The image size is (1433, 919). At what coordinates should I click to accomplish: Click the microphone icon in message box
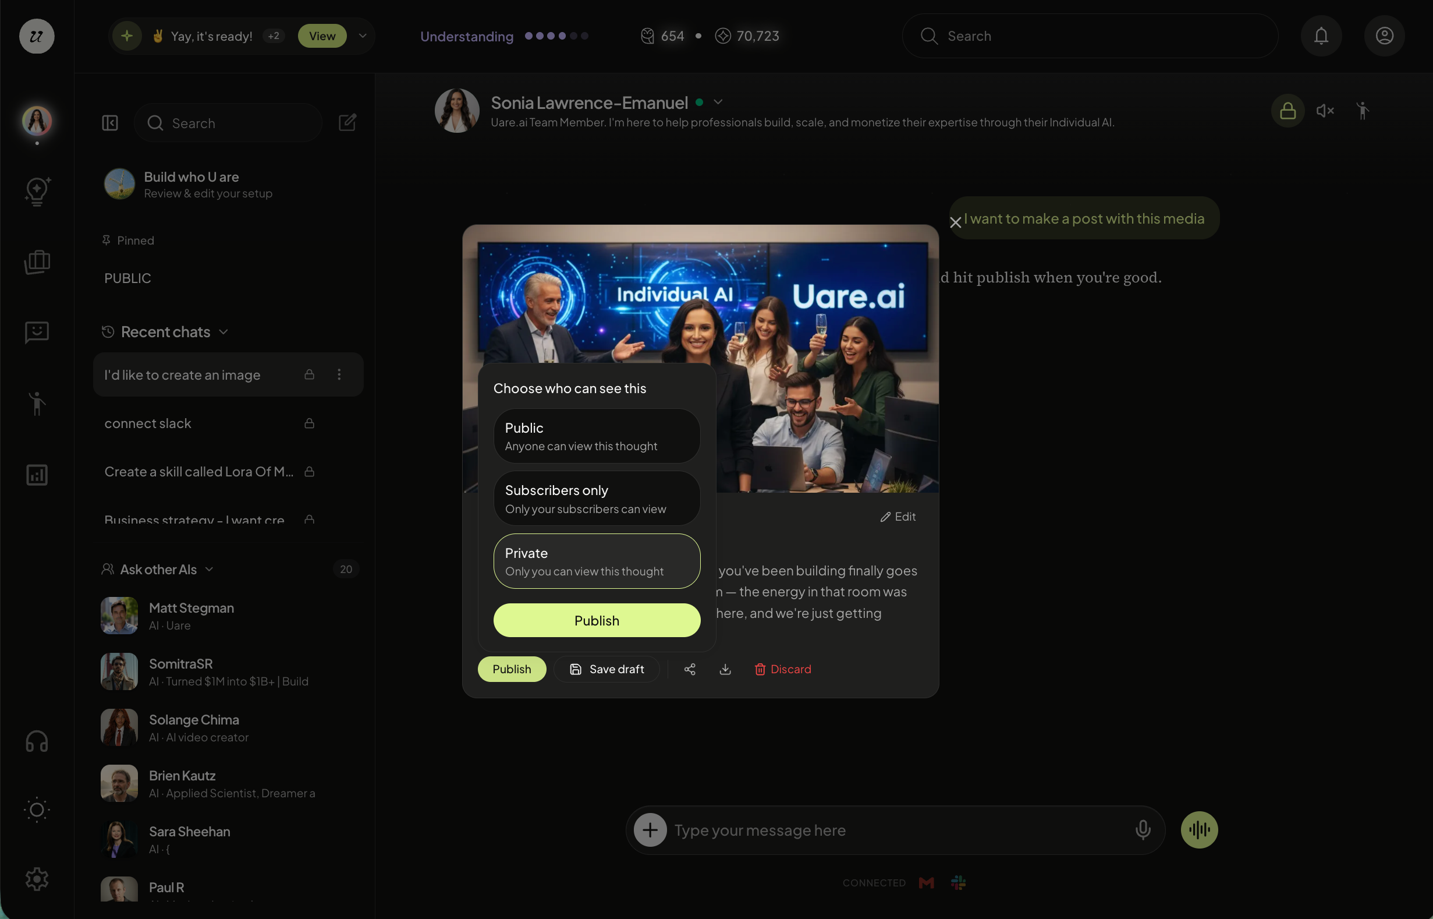1143,829
